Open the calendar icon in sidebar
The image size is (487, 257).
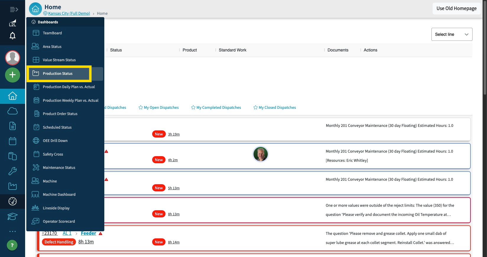pyautogui.click(x=12, y=141)
